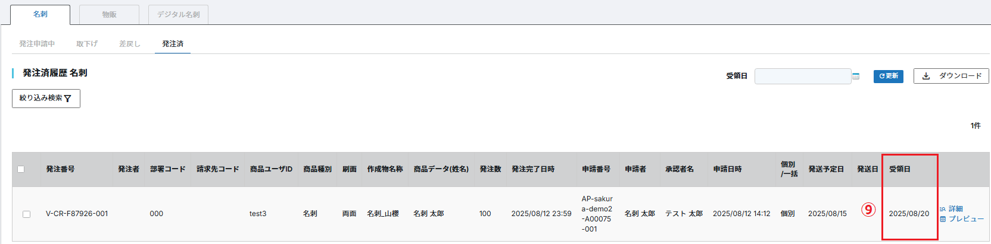This screenshot has height=244, width=991.
Task: Click the 申請日時 column header
Action: [x=728, y=169]
